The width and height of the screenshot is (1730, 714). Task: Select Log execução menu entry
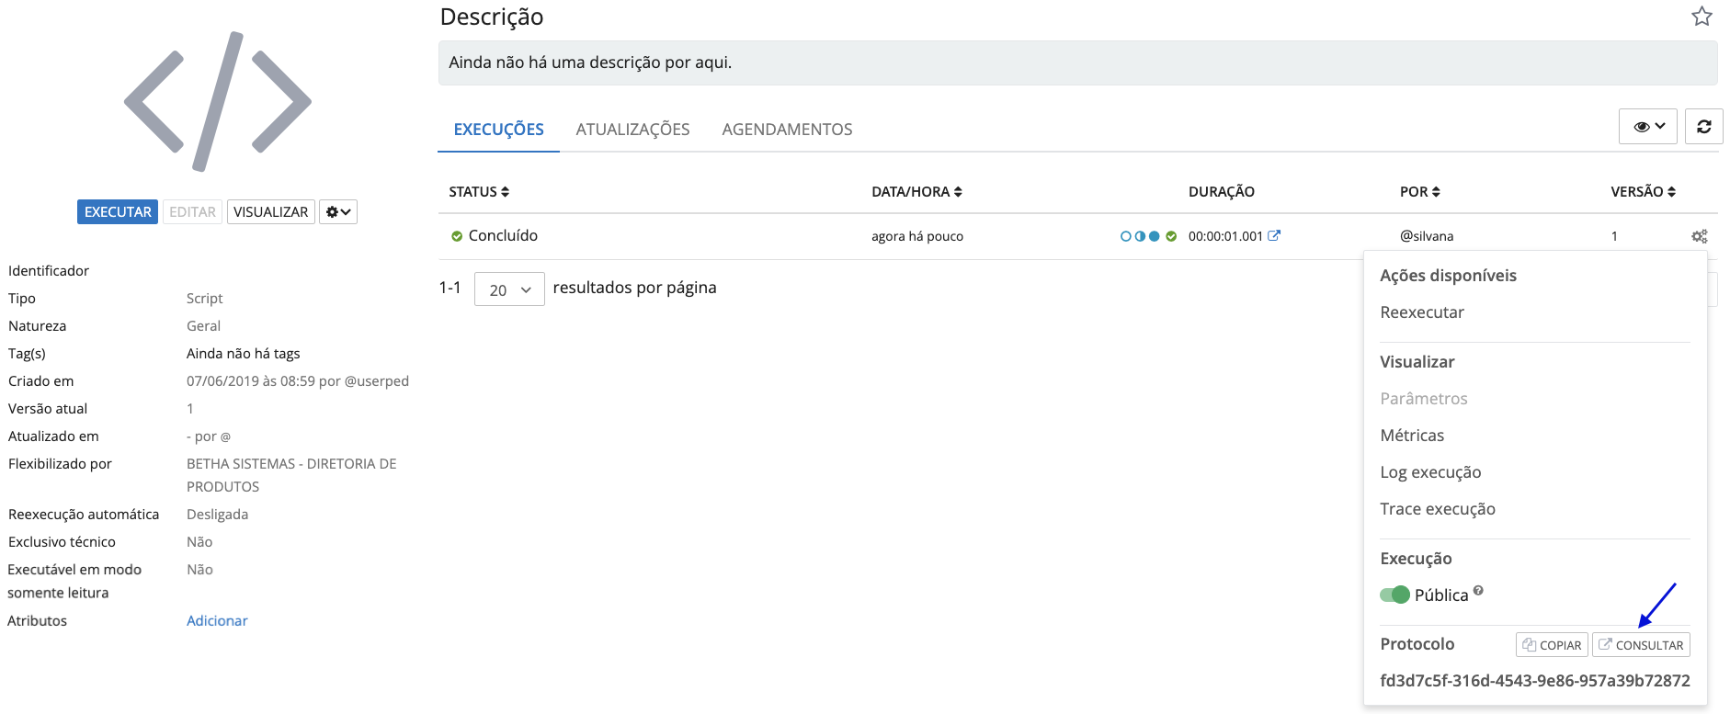point(1430,472)
